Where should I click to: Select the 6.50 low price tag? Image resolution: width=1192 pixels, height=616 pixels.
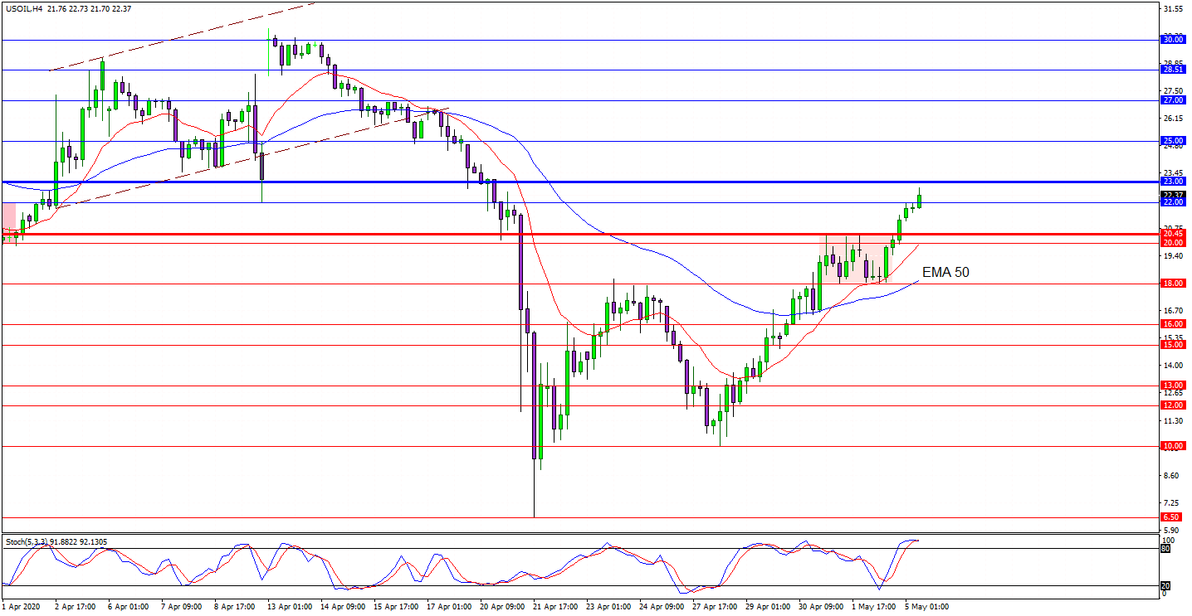click(1173, 517)
